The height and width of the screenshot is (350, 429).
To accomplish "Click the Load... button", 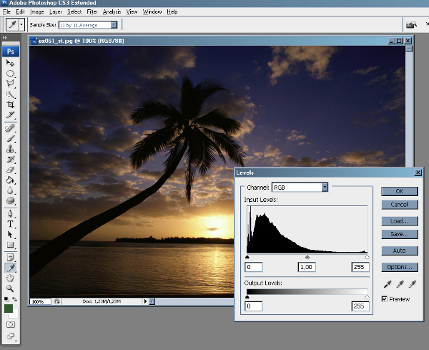I will (x=400, y=221).
